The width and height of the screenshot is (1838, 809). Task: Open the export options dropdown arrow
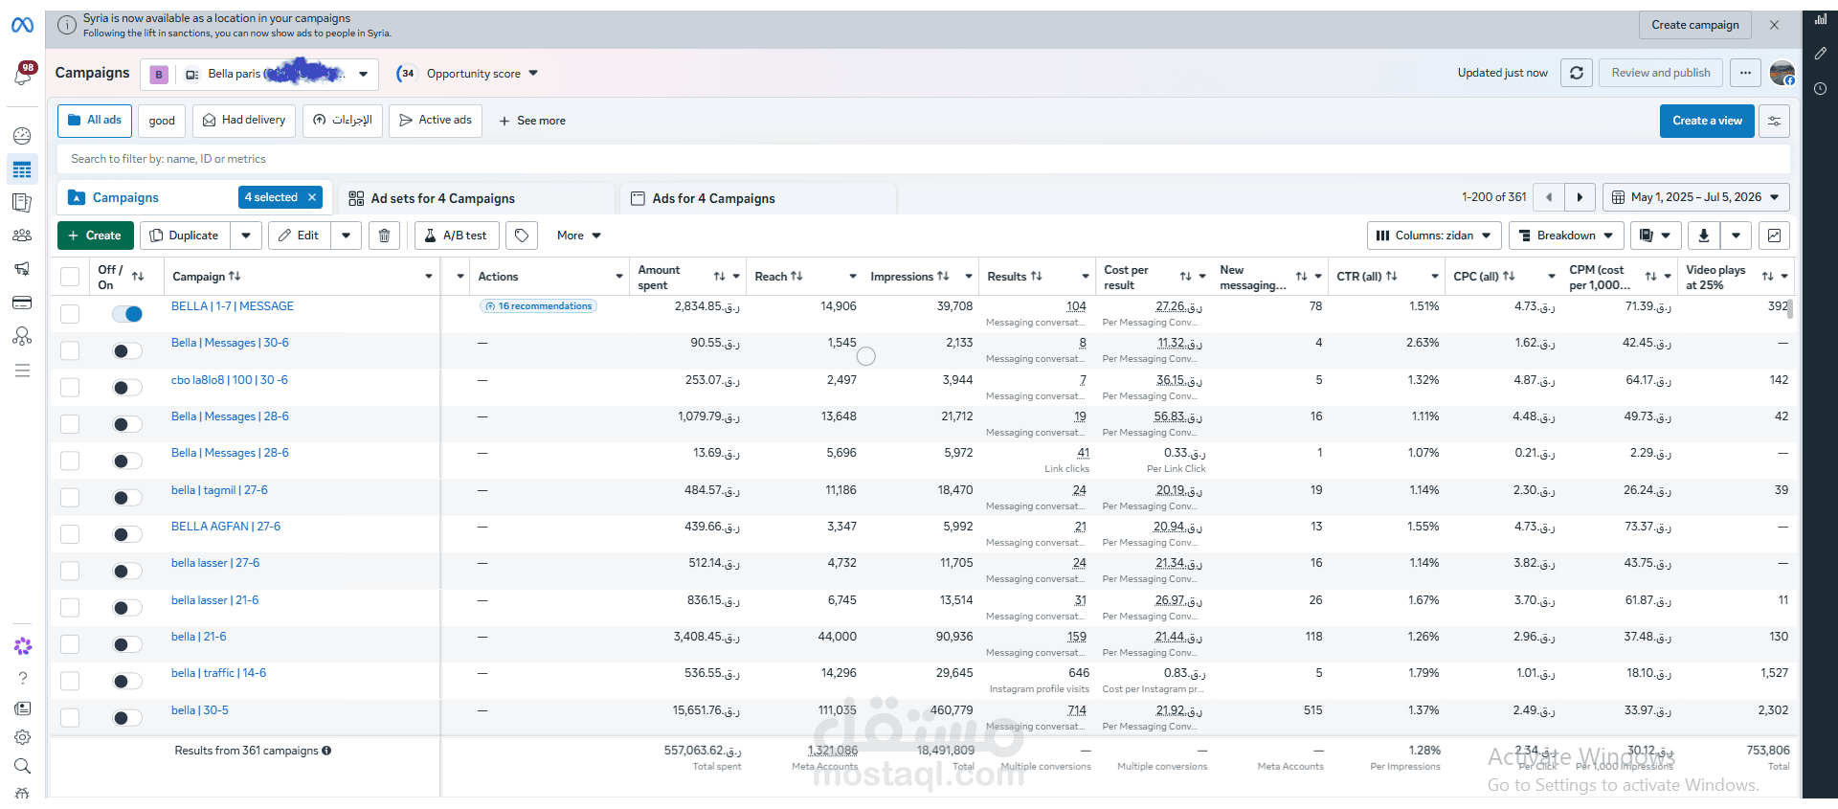1736,236
